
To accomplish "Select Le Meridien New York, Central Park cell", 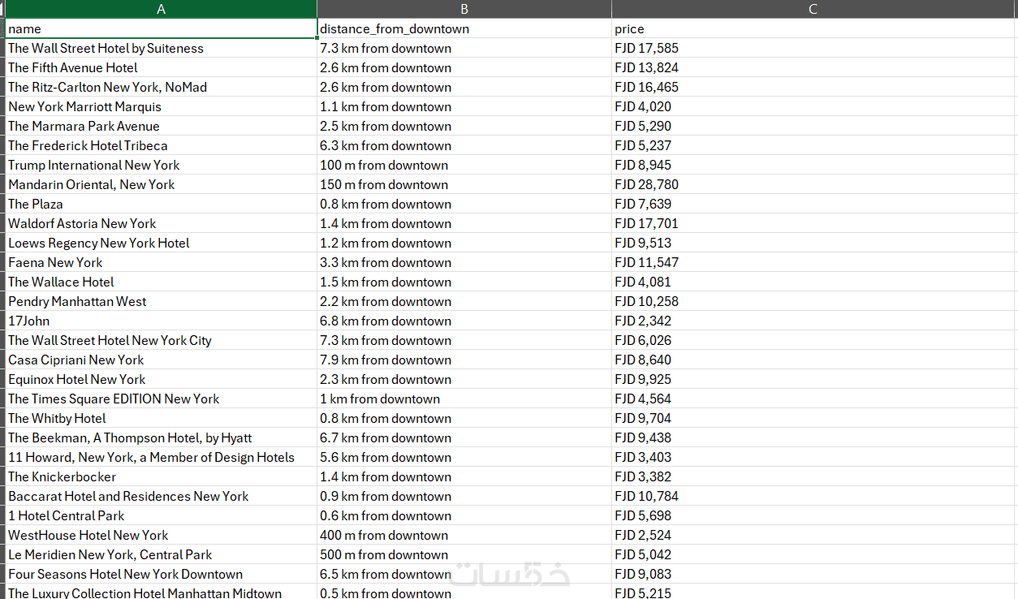I will 161,554.
